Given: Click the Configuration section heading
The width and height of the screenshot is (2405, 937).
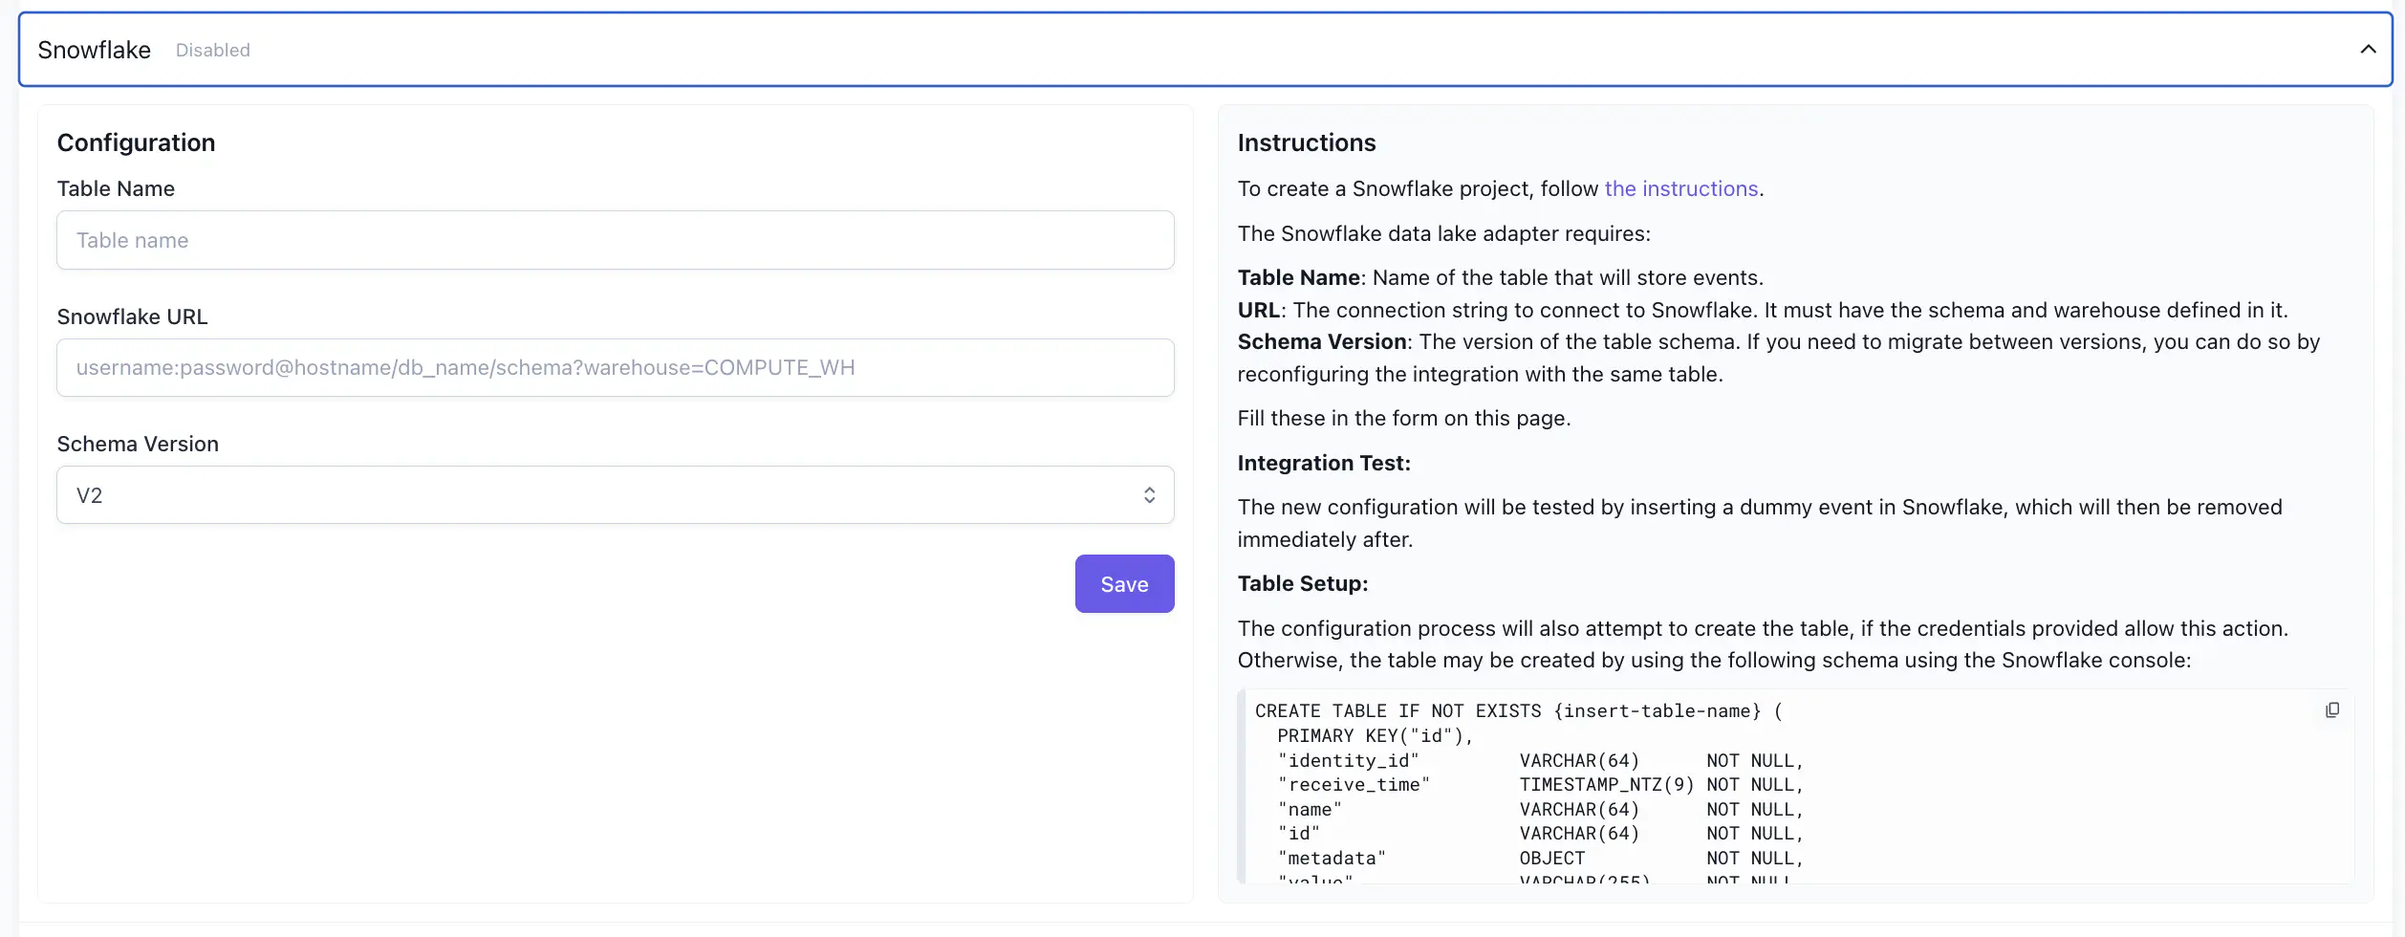Looking at the screenshot, I should (x=136, y=142).
